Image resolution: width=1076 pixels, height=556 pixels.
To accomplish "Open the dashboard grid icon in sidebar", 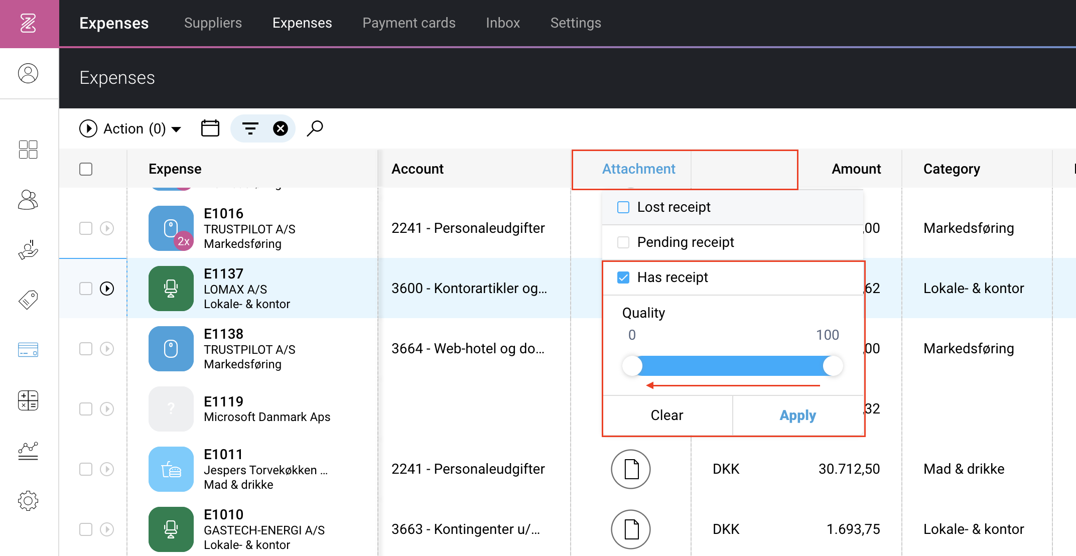I will pos(28,150).
